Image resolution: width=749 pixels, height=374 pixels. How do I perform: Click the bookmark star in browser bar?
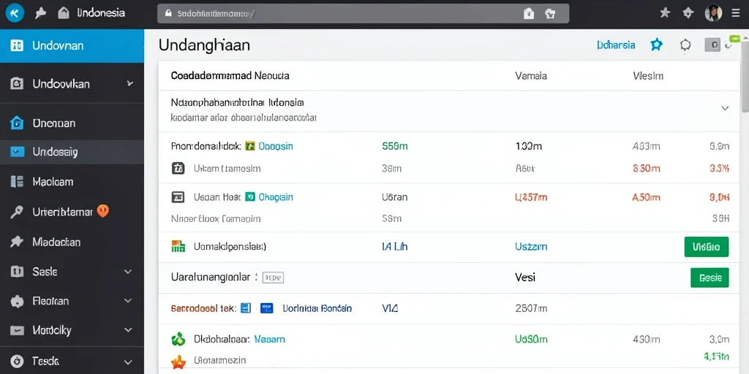click(x=665, y=13)
